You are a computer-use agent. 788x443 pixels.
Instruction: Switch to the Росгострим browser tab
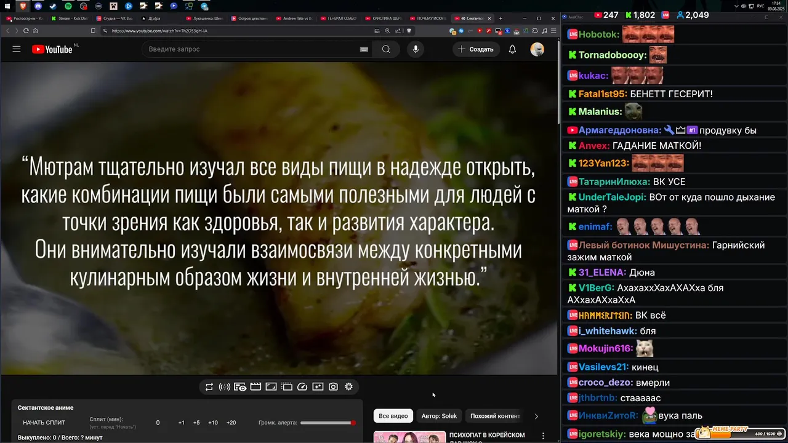click(x=25, y=18)
